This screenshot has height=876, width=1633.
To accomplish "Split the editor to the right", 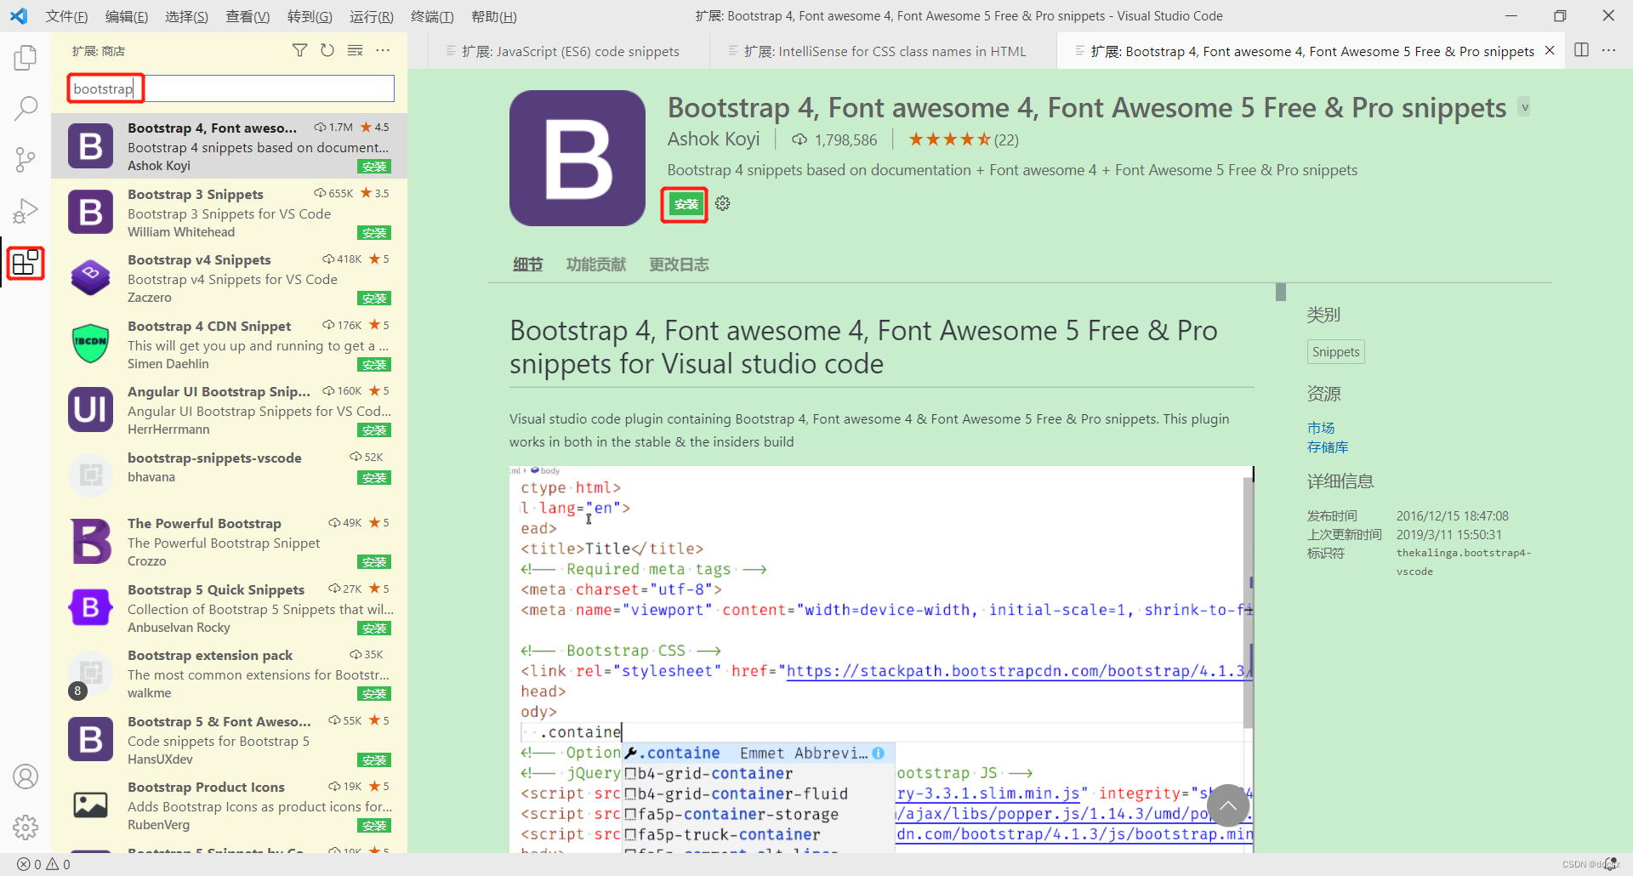I will (1581, 51).
